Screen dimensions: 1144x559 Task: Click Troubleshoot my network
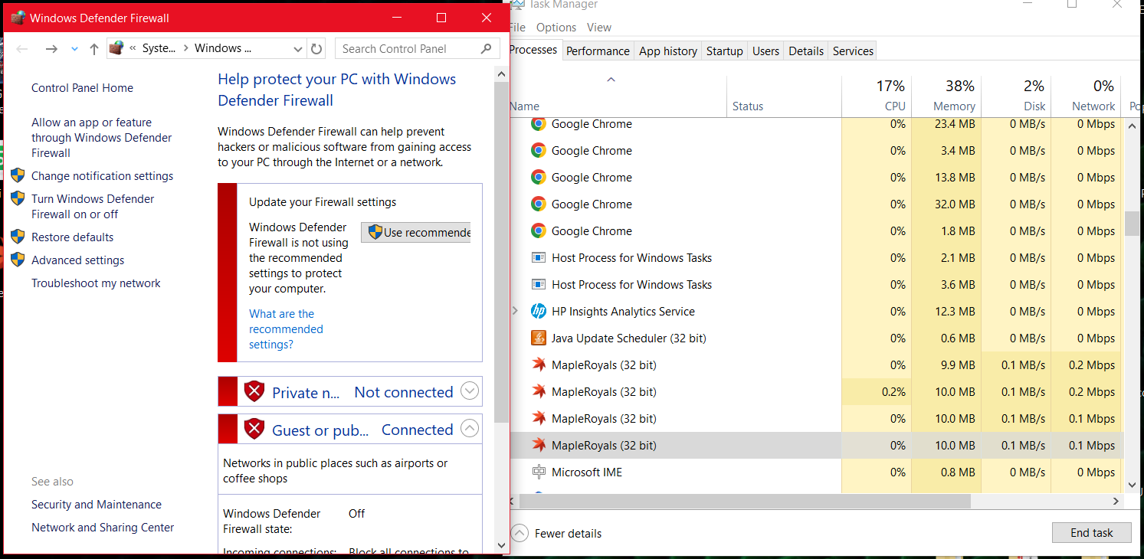coord(96,283)
